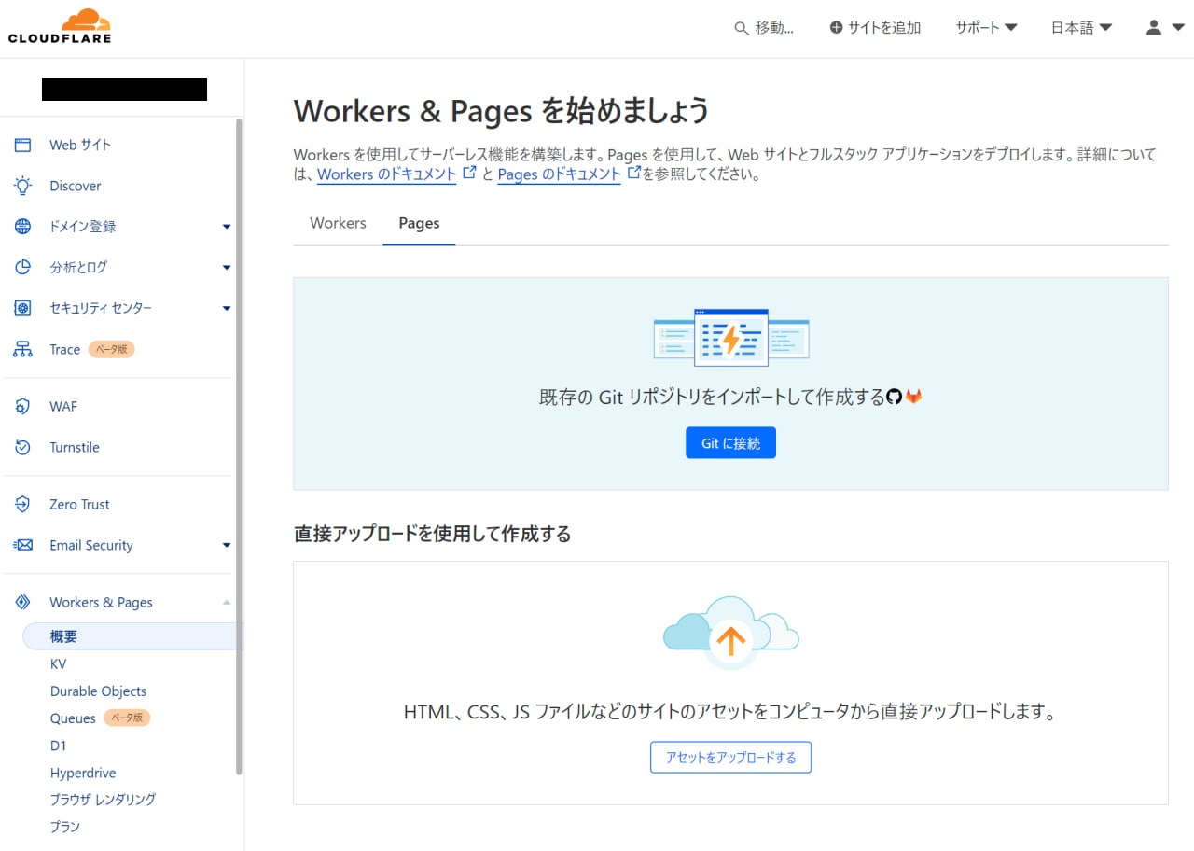
Task: Open the Workers のドキュメント link
Action: click(387, 174)
